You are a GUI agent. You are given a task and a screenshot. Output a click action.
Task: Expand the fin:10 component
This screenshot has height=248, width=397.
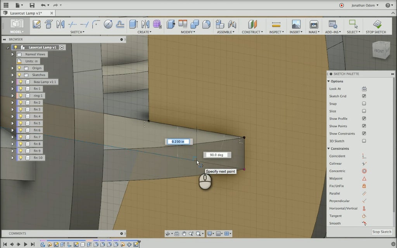(12, 158)
